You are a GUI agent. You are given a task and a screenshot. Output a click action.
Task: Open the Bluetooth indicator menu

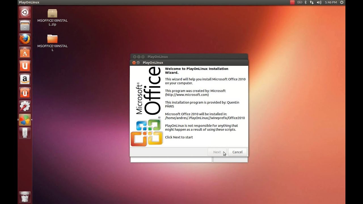click(x=306, y=2)
